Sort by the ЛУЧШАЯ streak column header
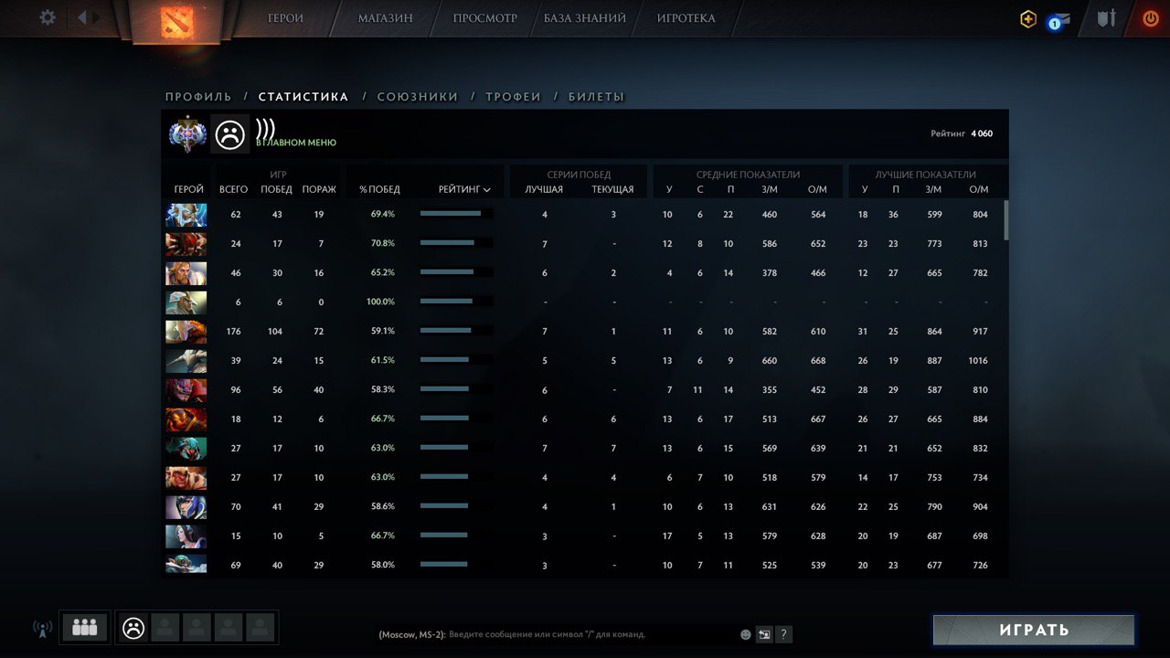Viewport: 1170px width, 658px height. pyautogui.click(x=544, y=190)
